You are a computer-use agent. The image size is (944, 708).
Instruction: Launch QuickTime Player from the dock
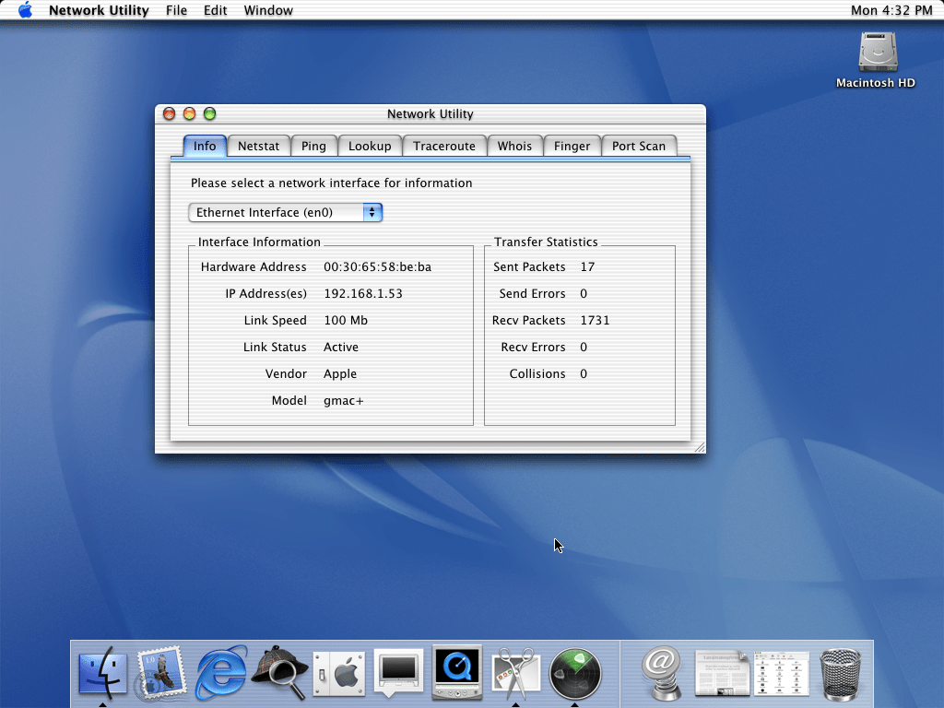457,672
